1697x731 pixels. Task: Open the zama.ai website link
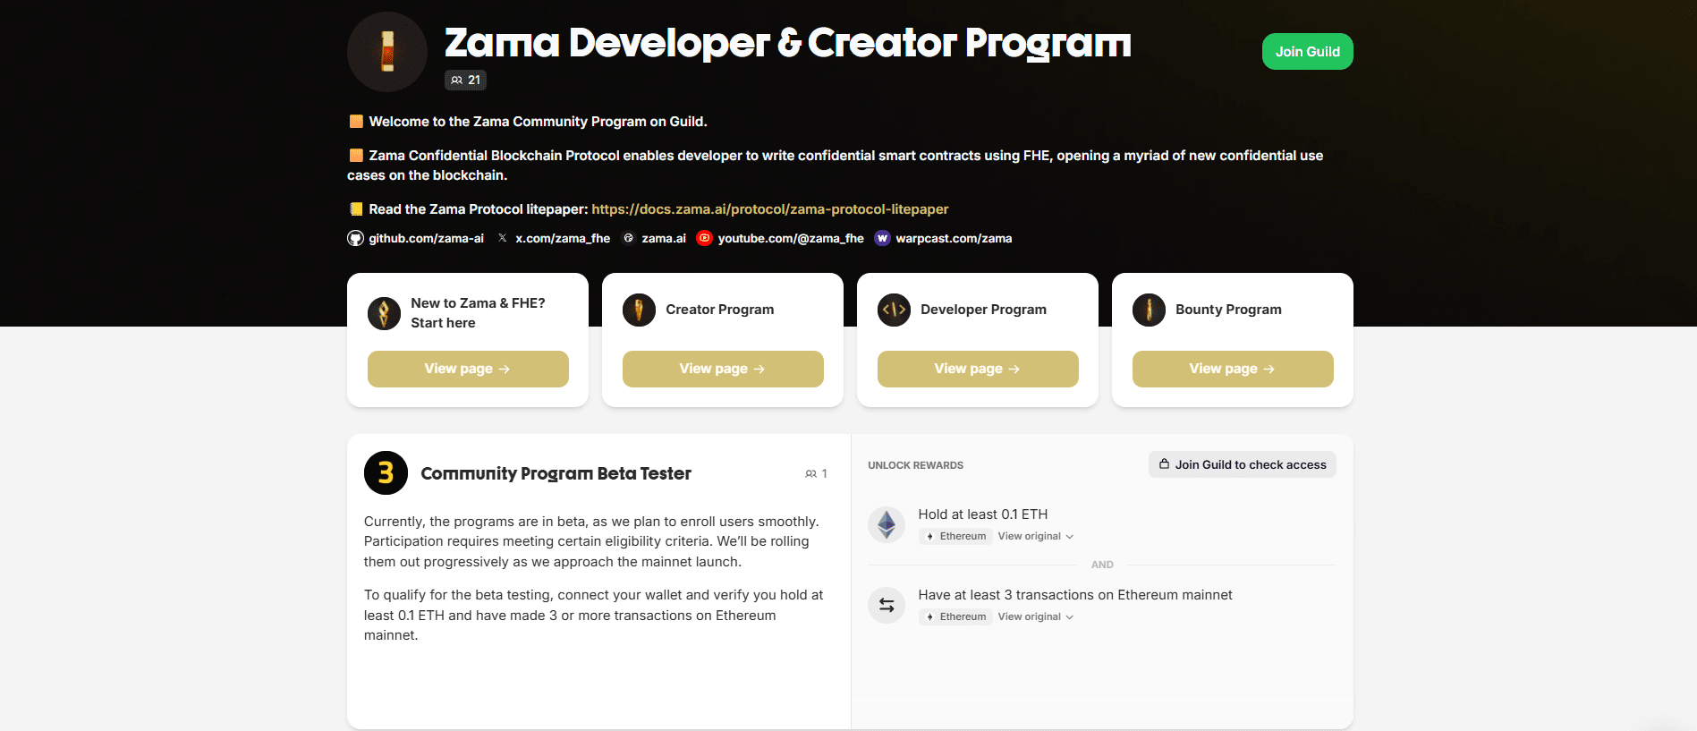coord(663,238)
